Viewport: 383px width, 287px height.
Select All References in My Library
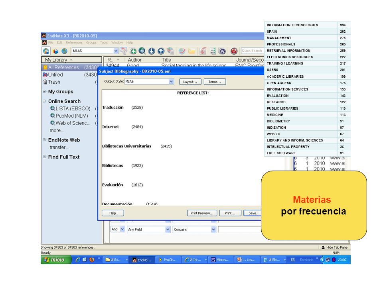coord(71,67)
